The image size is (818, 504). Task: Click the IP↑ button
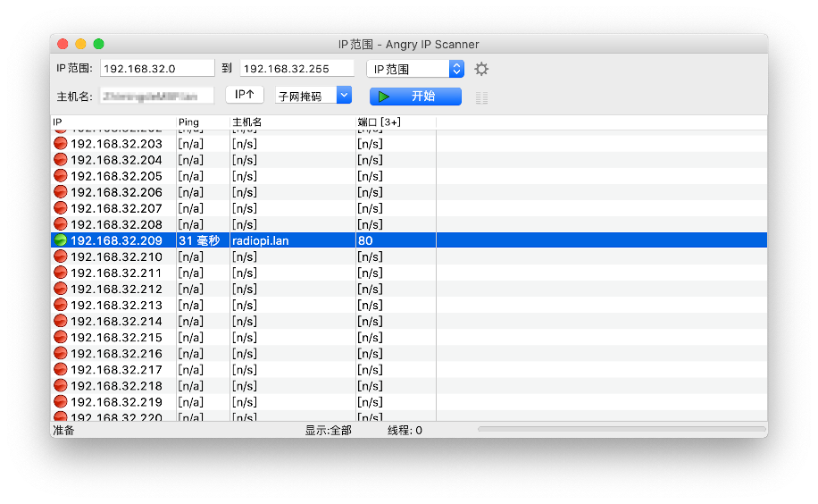[244, 95]
